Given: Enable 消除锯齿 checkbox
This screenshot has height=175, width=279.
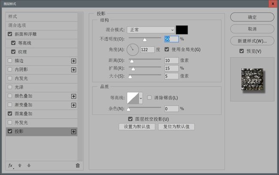Looking at the screenshot, I should pyautogui.click(x=149, y=97).
